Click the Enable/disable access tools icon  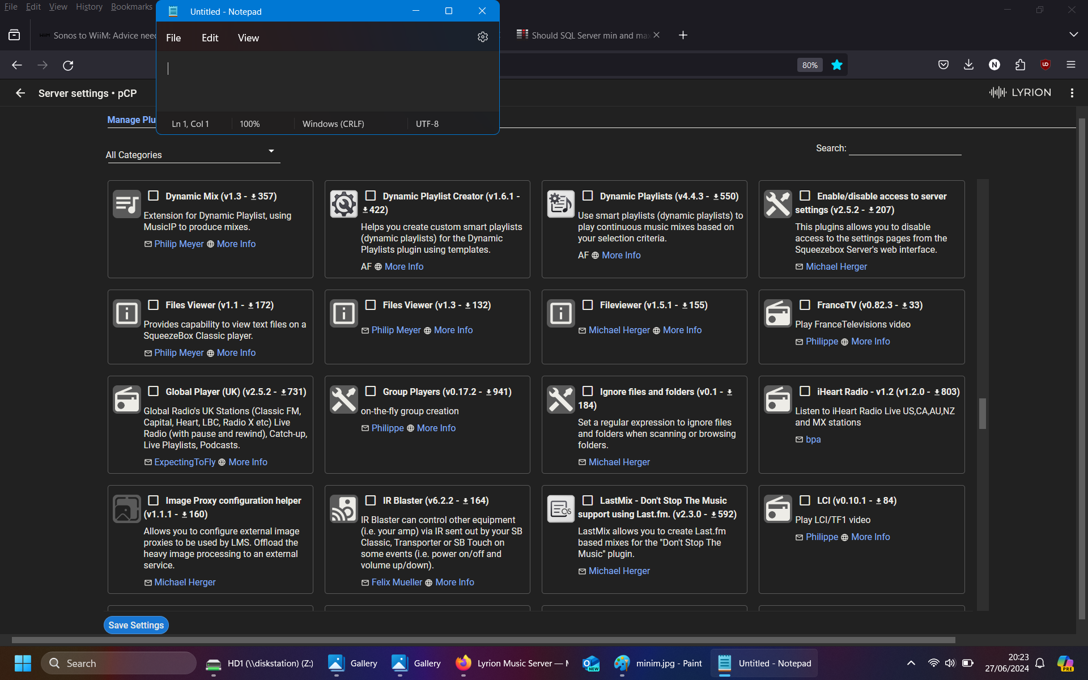[x=777, y=204]
